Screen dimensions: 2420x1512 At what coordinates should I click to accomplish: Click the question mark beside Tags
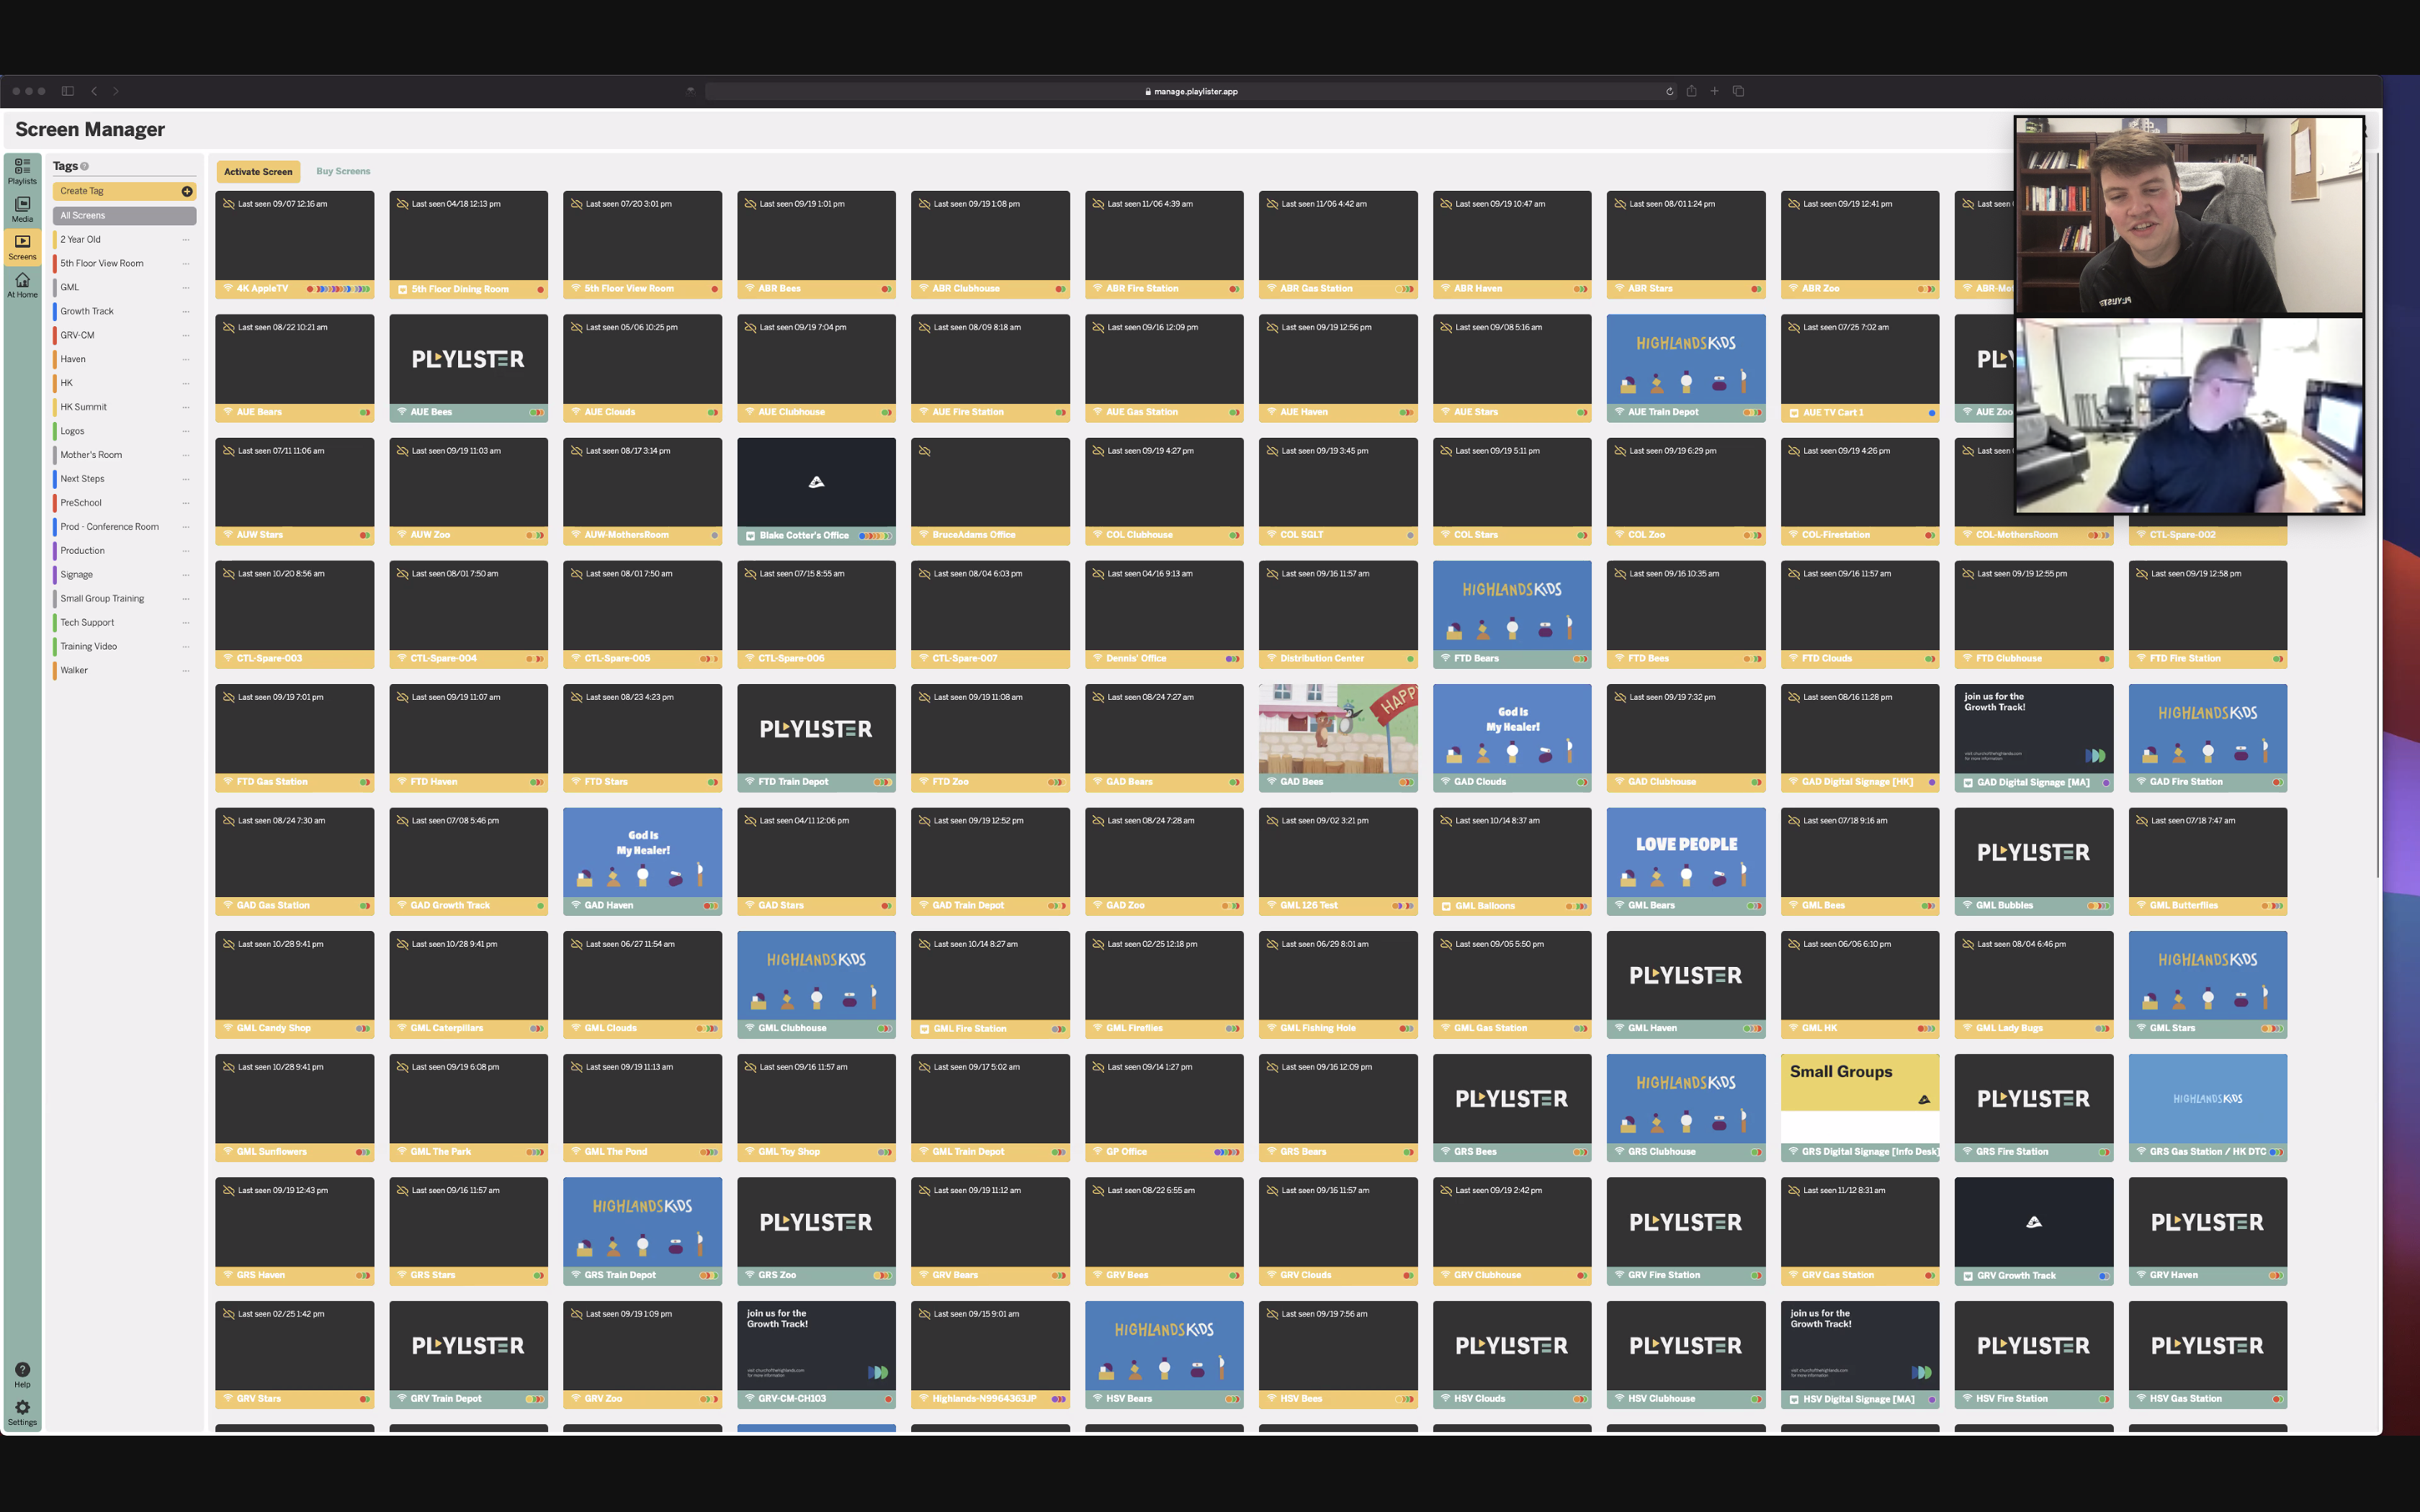tap(84, 166)
